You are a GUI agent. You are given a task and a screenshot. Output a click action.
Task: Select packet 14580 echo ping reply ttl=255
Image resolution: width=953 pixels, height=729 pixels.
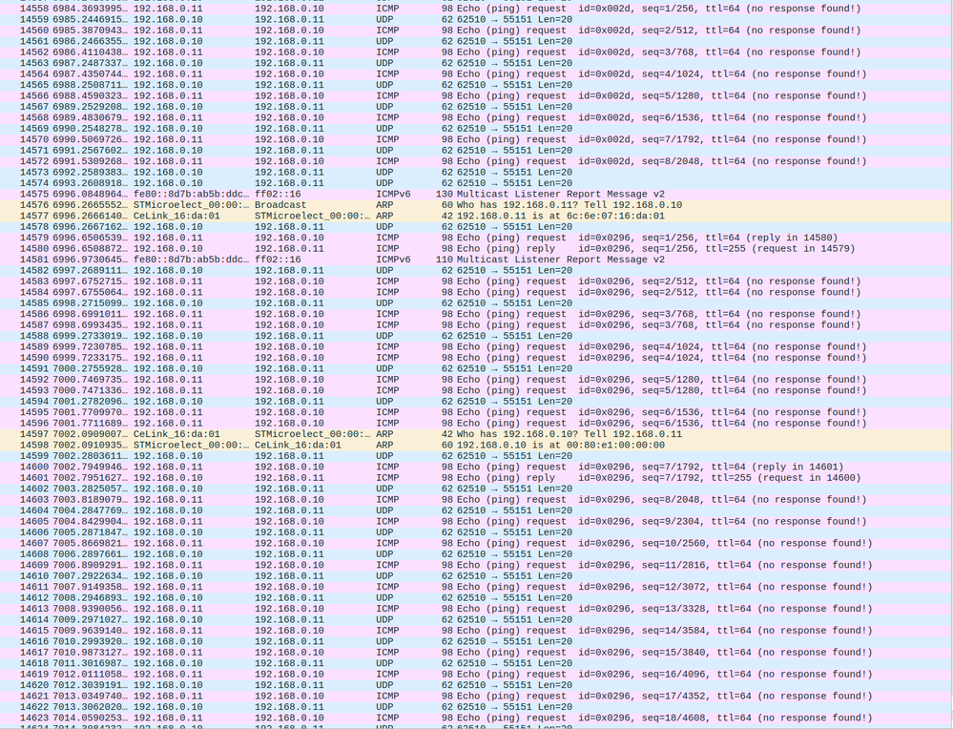[x=476, y=249]
